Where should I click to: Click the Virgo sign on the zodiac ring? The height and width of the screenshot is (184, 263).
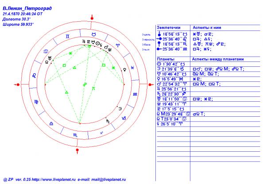(36, 102)
